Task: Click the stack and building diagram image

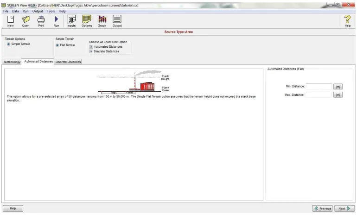Action: 134,82
